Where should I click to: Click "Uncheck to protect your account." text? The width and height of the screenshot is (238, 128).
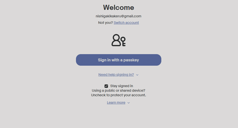click(x=118, y=95)
